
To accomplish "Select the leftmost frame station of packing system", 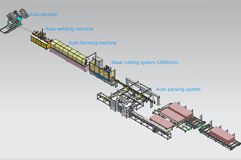I will pos(103,97).
